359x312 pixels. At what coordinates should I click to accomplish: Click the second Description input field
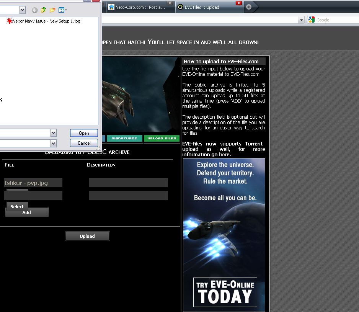point(128,196)
